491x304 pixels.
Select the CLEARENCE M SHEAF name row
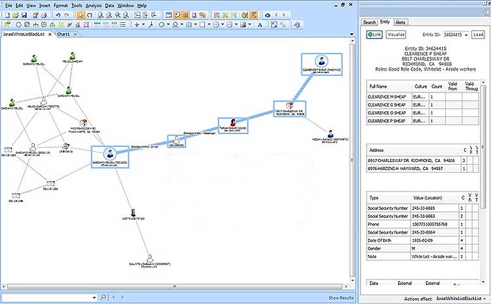click(422, 97)
